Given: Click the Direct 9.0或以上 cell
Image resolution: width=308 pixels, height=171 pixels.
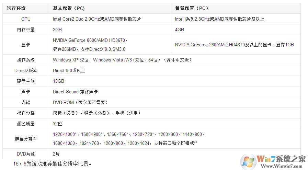Looking at the screenshot, I should click(69, 70).
